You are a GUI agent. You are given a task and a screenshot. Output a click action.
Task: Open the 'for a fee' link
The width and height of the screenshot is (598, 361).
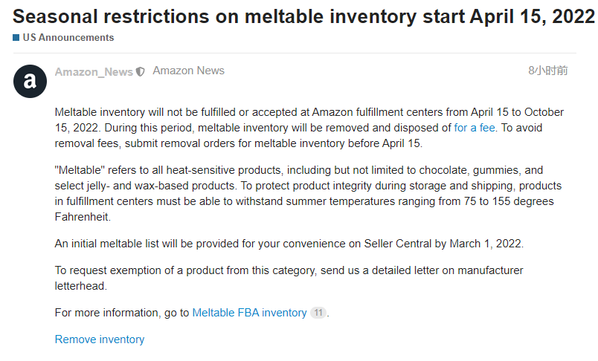pyautogui.click(x=475, y=128)
